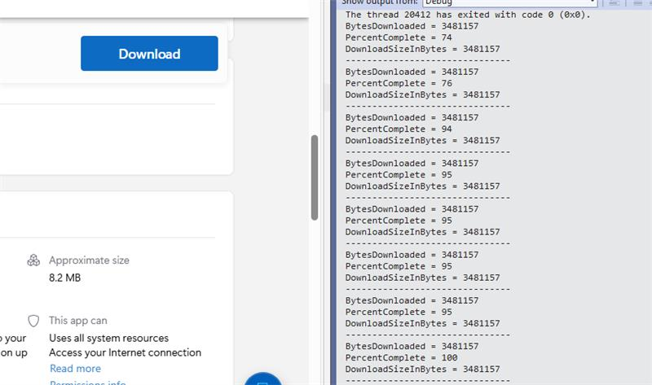Image resolution: width=652 pixels, height=385 pixels.
Task: Click the 'thread 20412 has exited' output line
Action: click(468, 15)
